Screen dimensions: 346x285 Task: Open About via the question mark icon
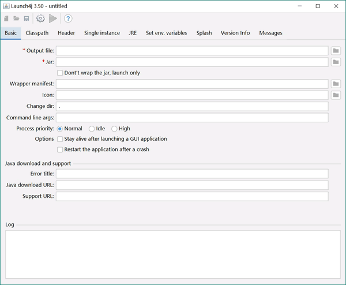point(68,18)
